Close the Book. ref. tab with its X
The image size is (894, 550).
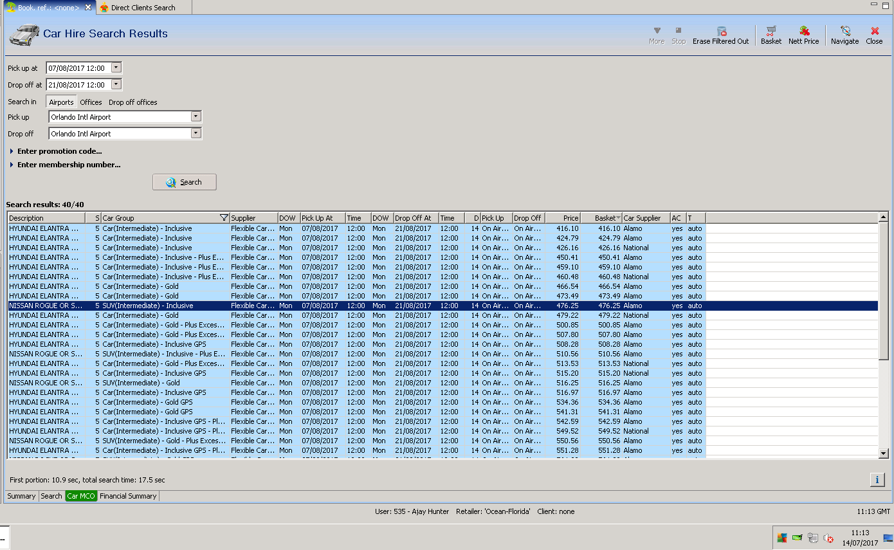coord(88,7)
